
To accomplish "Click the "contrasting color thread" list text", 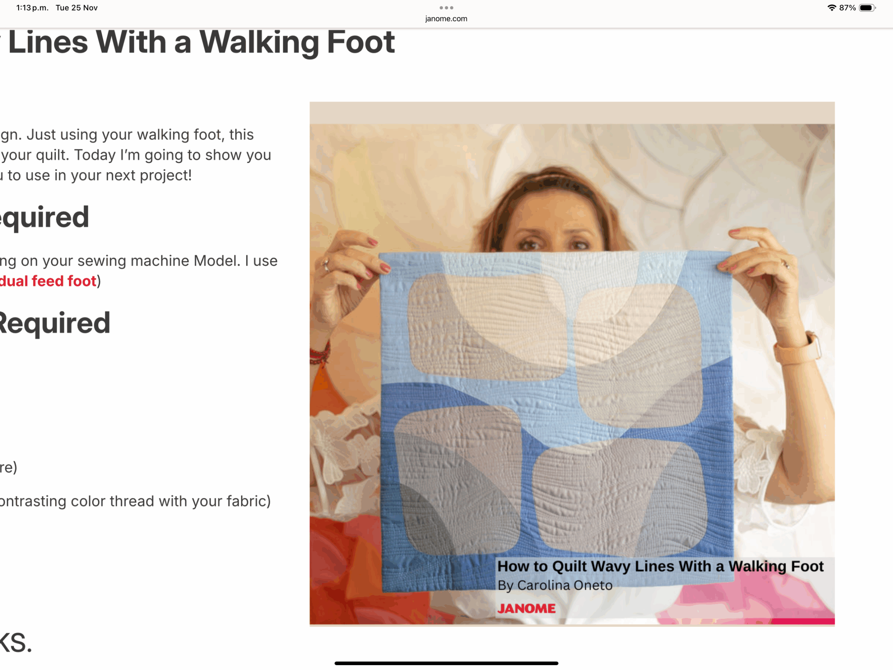I will pyautogui.click(x=135, y=501).
